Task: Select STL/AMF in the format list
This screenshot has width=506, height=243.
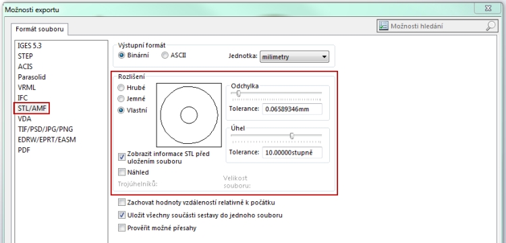Action: click(32, 109)
